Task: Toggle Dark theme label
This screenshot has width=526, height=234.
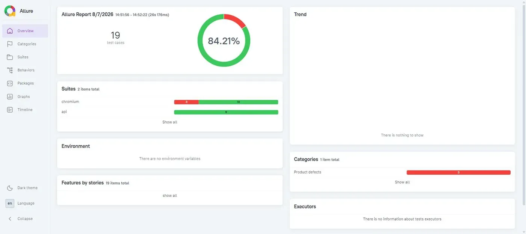Action: tap(27, 188)
